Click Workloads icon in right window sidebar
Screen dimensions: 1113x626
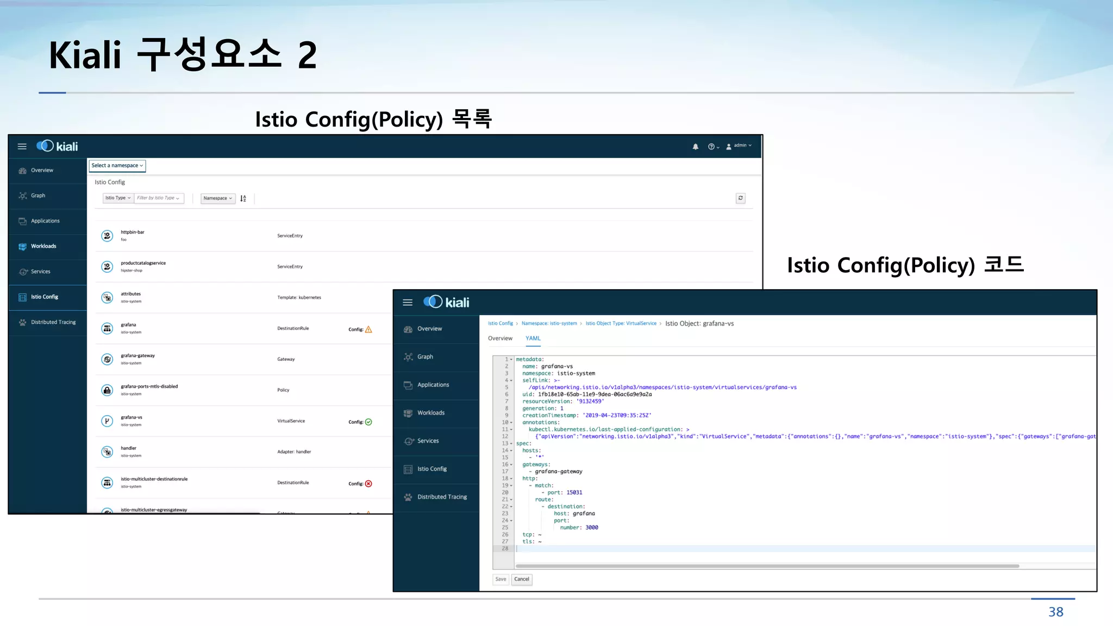[408, 413]
